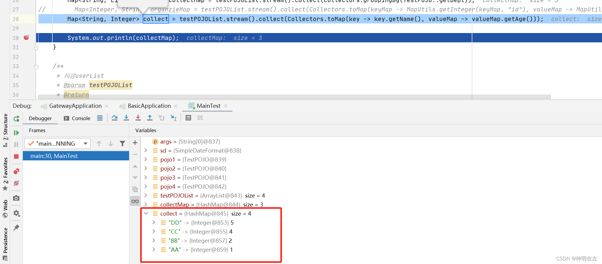Switch to Debugger tab
This screenshot has width=602, height=264.
(40, 118)
